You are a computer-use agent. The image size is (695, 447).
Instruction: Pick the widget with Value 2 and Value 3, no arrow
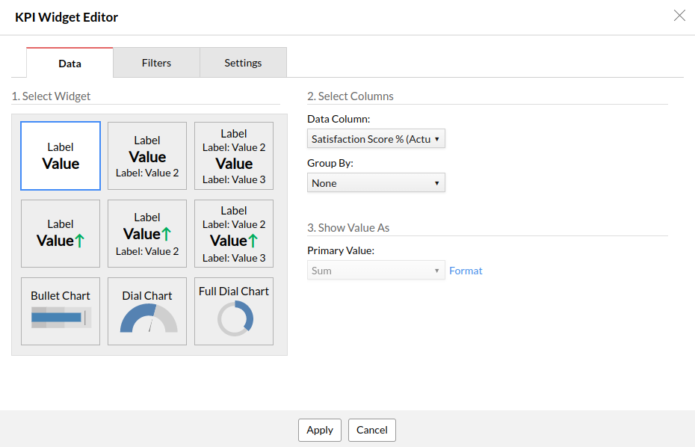234,155
